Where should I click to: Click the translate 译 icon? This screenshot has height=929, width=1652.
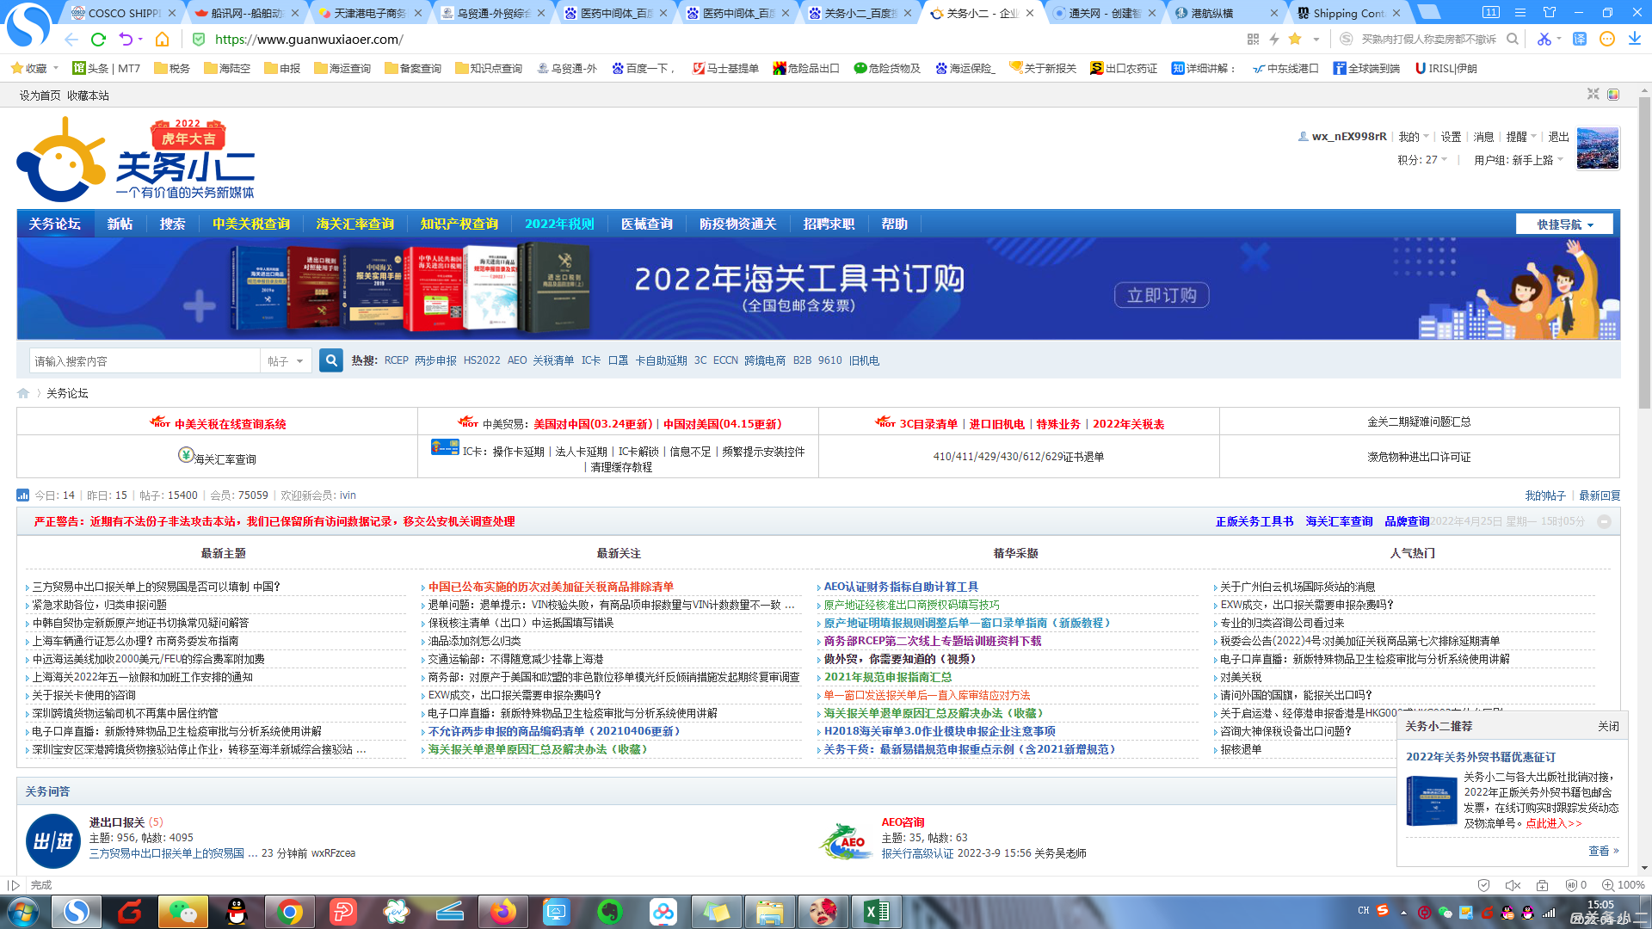pyautogui.click(x=1580, y=39)
